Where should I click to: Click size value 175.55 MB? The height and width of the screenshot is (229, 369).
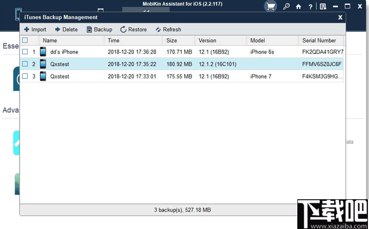(179, 77)
